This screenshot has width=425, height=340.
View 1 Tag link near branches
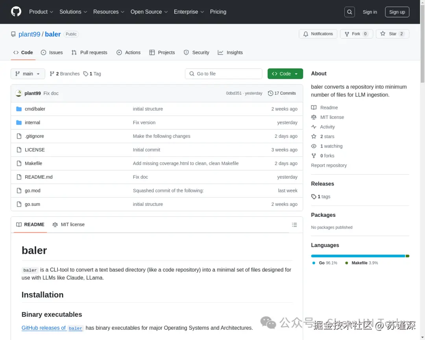(x=92, y=74)
